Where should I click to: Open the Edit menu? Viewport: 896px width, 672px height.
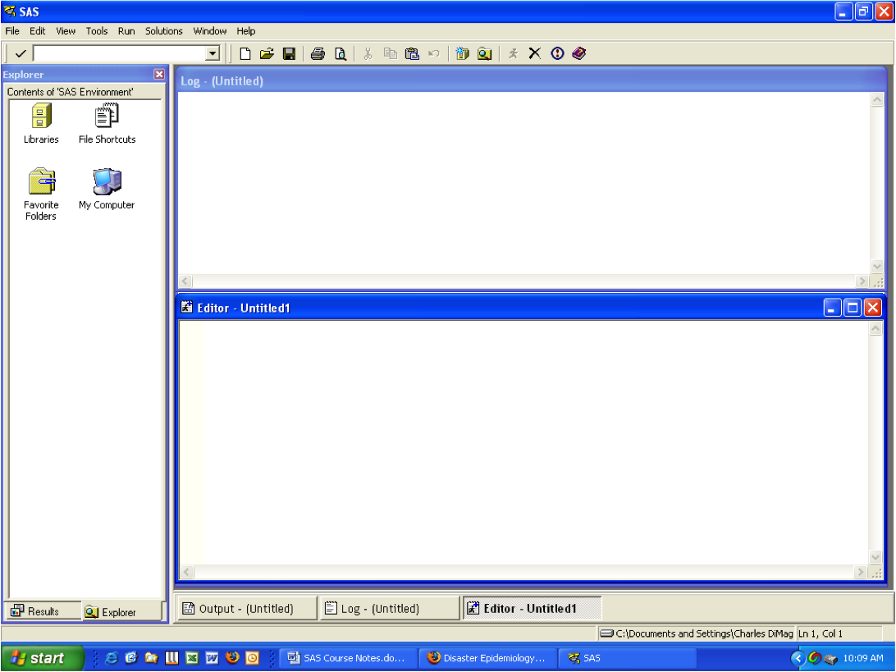38,31
